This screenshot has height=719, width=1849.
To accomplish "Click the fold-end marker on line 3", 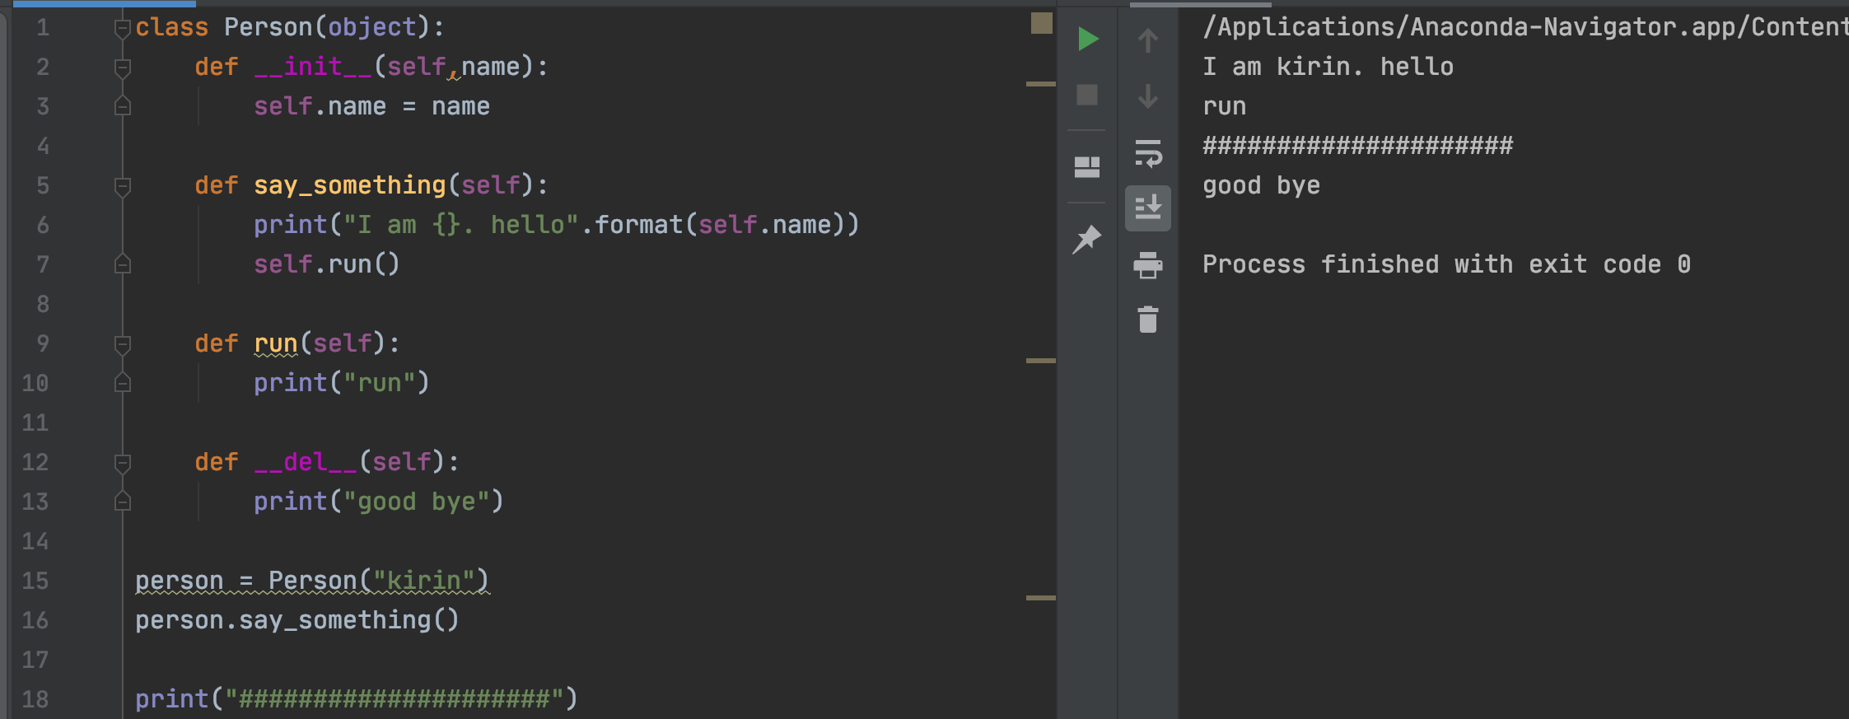I will click(x=123, y=106).
